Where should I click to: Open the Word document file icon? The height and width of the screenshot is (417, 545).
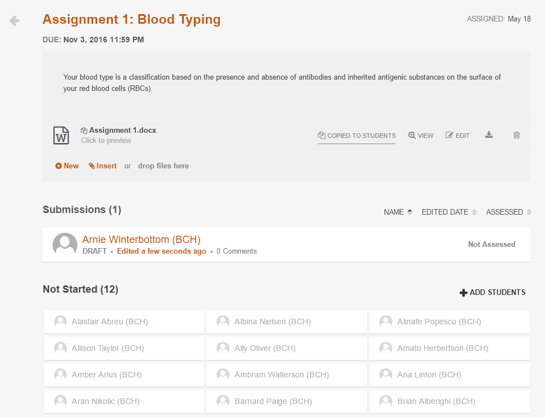(x=61, y=136)
